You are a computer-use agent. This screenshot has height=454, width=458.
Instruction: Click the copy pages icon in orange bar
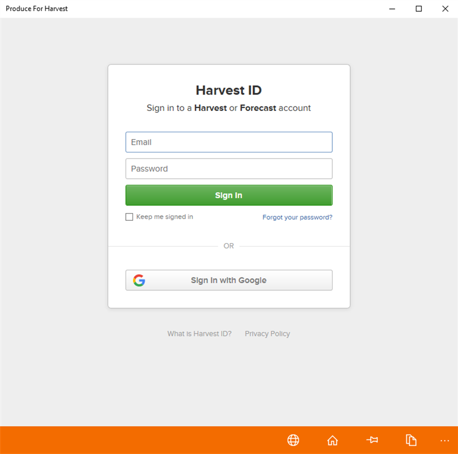(x=411, y=440)
